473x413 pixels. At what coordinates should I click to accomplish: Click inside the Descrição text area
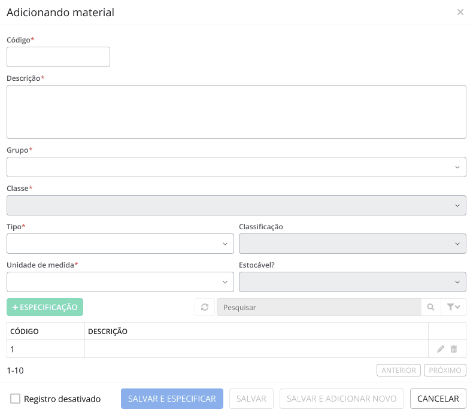click(x=236, y=112)
